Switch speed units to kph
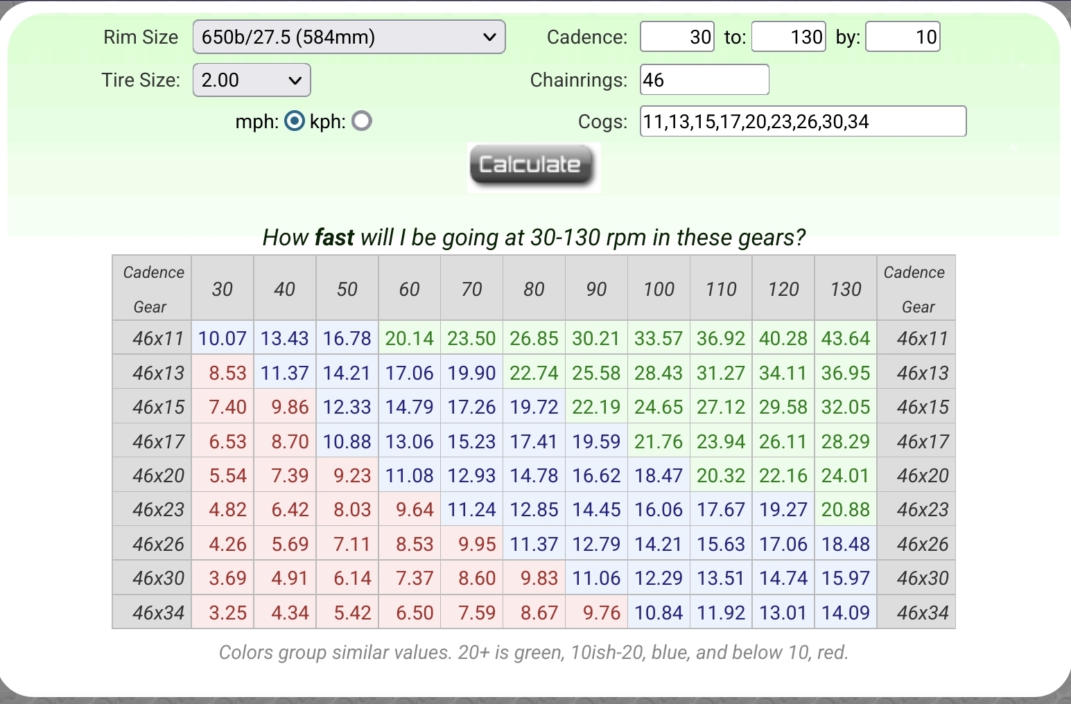 point(362,121)
